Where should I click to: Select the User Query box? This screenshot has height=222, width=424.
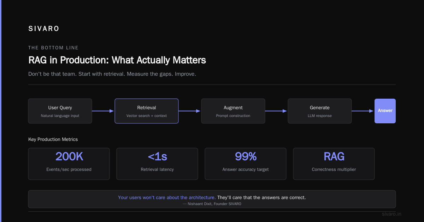(x=60, y=111)
